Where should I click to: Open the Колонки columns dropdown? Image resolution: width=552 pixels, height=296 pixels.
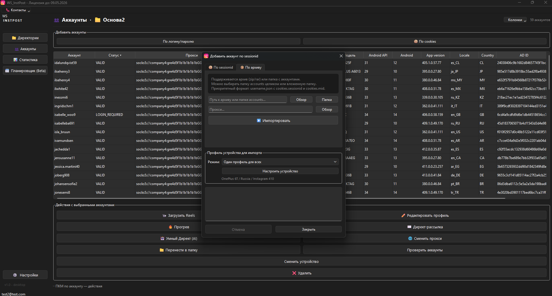(x=515, y=20)
